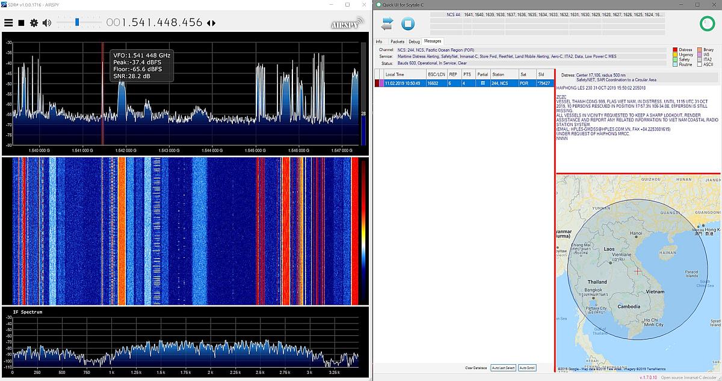The image size is (722, 381).
Task: Click the red crosshair on the map
Action: click(638, 272)
